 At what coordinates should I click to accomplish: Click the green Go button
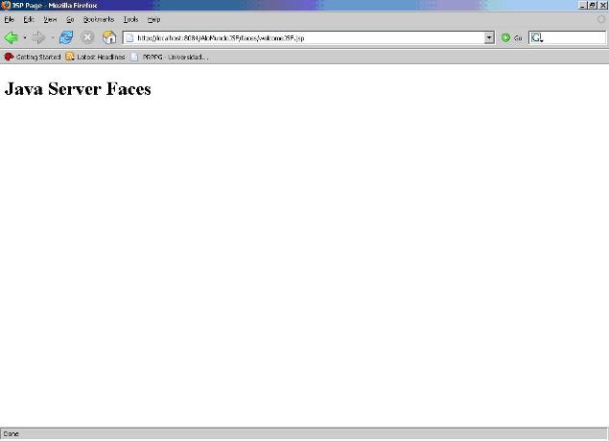[511, 37]
